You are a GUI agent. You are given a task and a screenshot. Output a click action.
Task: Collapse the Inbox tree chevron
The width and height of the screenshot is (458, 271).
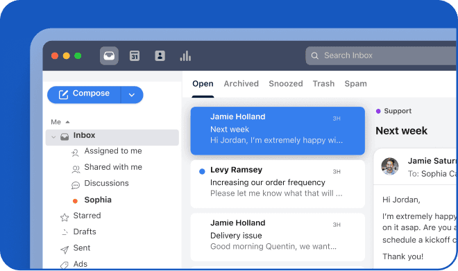tap(53, 137)
